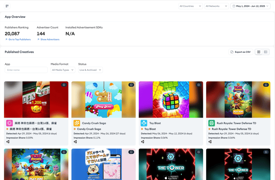Click the Unity network icon on Mahjong card
Viewport: 275px width, 180px height.
coord(8,142)
